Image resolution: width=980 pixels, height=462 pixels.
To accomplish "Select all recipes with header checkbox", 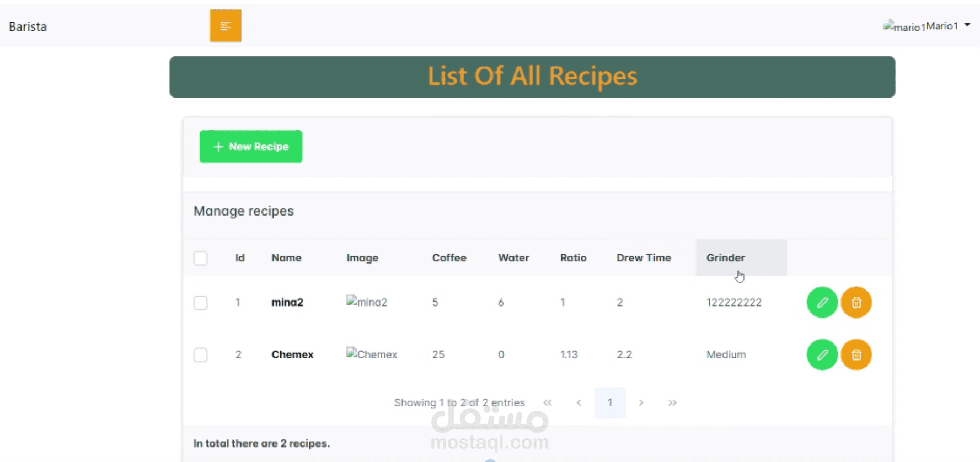I will coord(201,258).
